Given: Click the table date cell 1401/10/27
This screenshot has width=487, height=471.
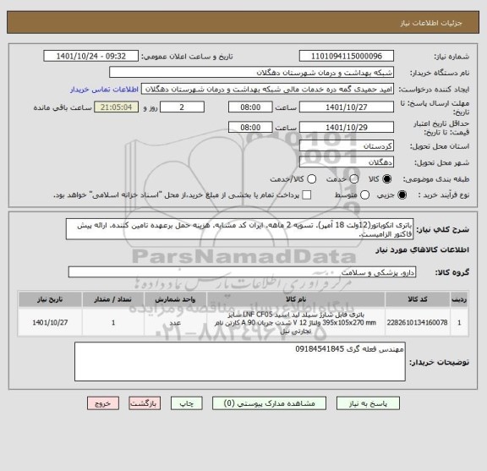Looking at the screenshot, I should [x=50, y=322].
